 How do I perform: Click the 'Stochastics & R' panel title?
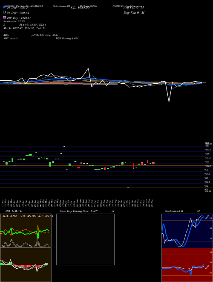[174, 211]
